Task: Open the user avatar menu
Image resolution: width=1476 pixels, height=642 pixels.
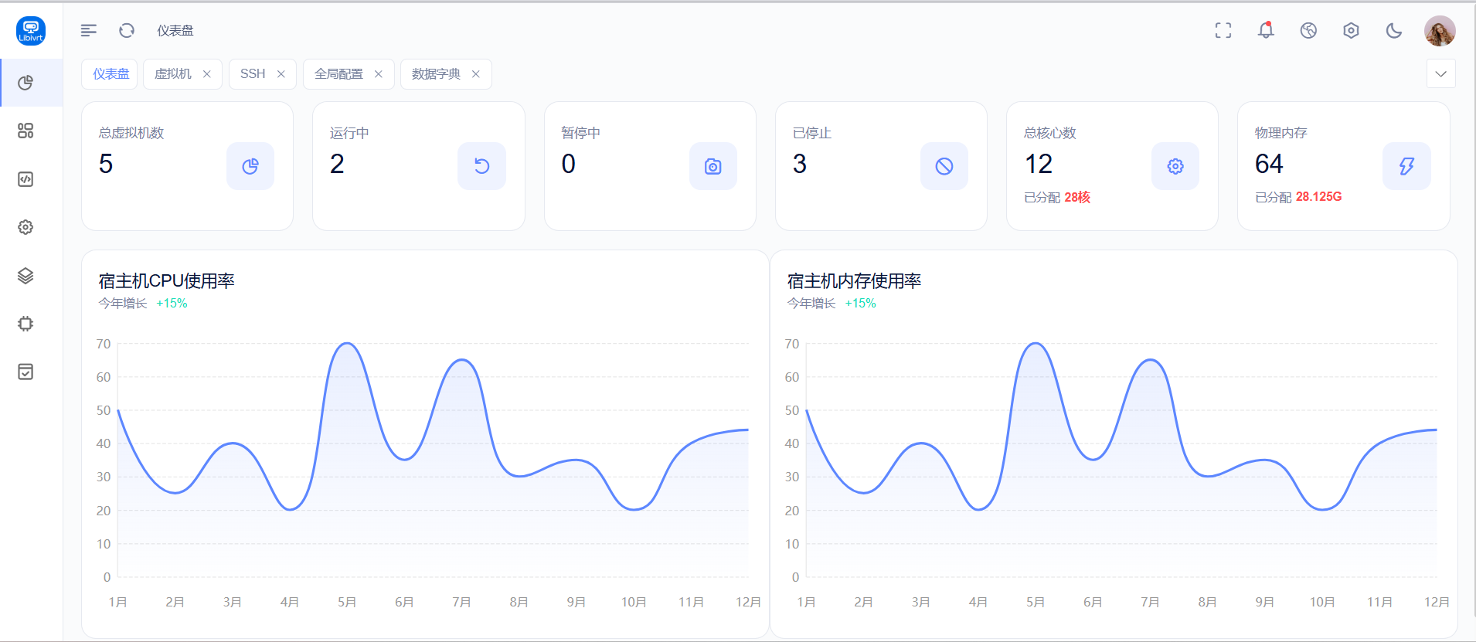Action: click(x=1439, y=31)
